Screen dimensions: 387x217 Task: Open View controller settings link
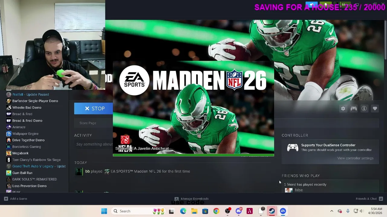click(x=355, y=158)
